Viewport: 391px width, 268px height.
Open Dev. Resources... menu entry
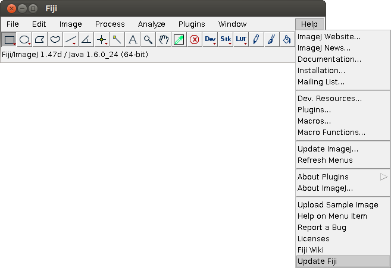point(343,99)
